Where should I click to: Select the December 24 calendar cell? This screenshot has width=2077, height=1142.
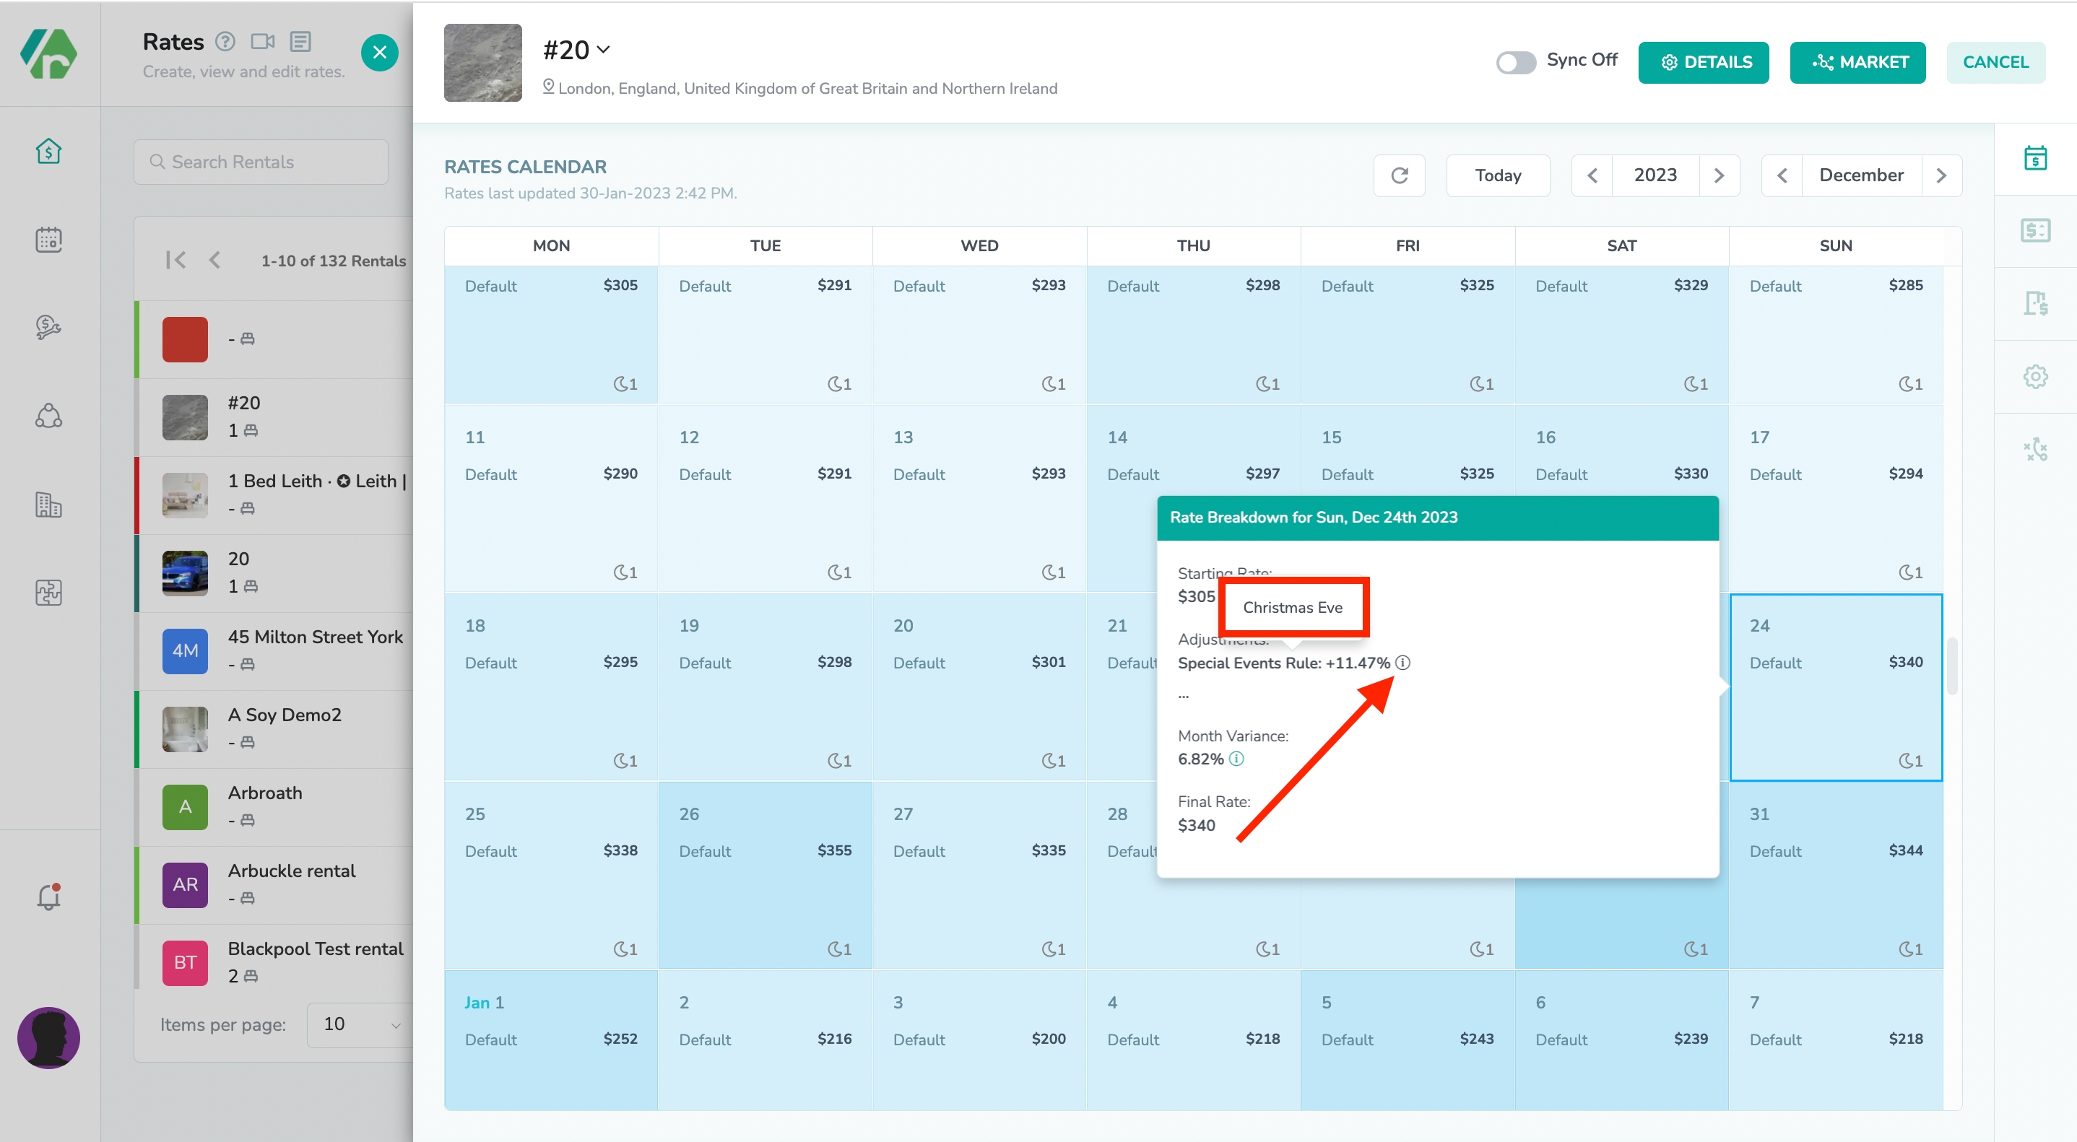click(1836, 687)
